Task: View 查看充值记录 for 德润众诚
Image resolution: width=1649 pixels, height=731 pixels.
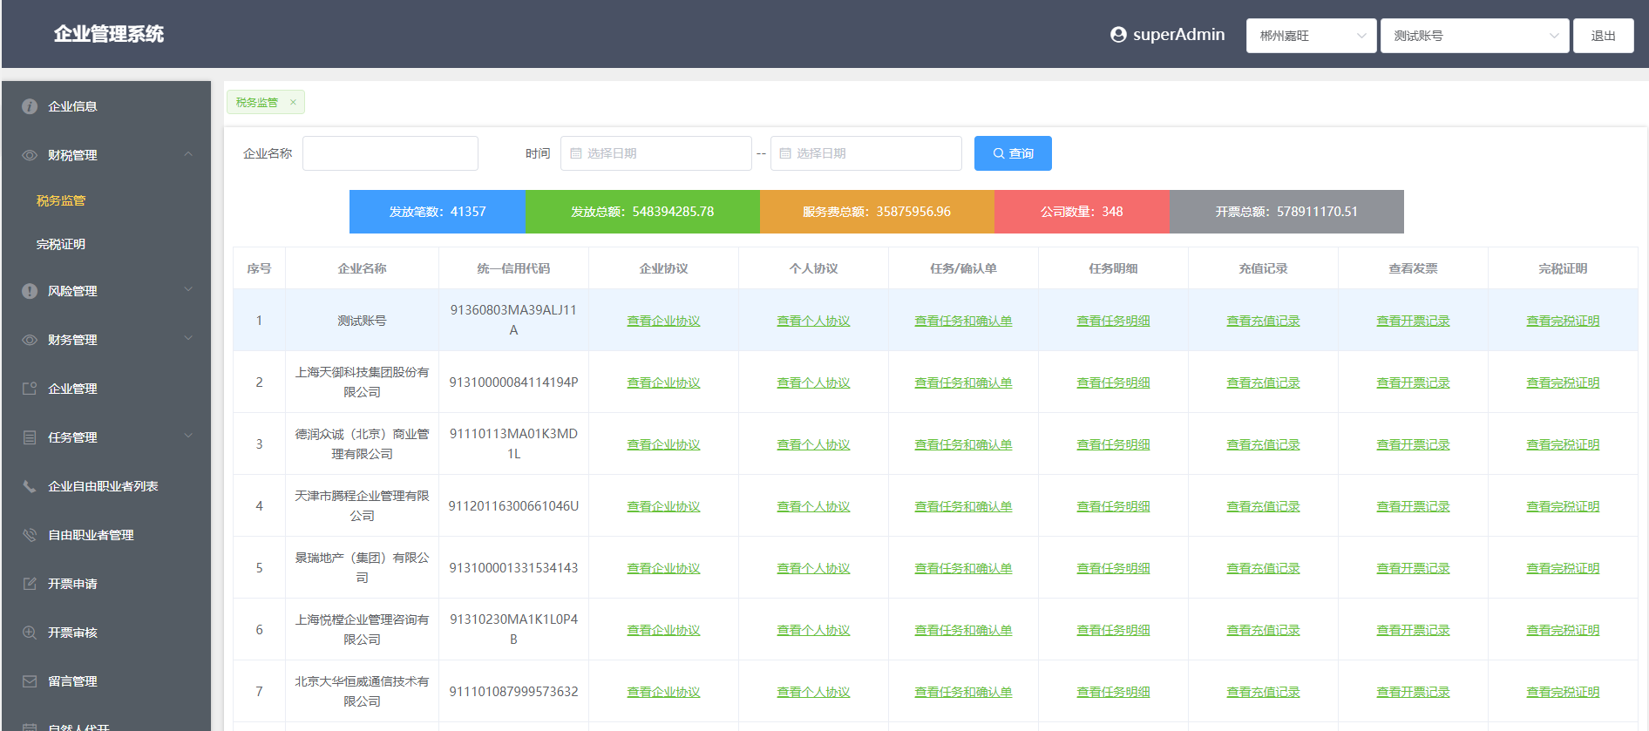Action: point(1263,444)
